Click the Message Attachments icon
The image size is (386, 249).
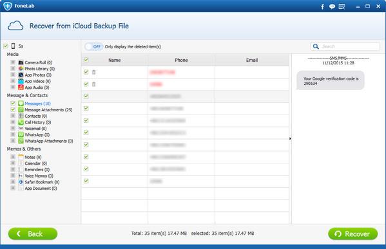[21, 109]
